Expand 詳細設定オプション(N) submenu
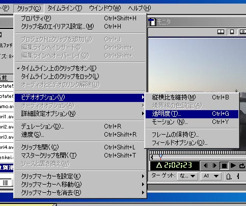The width and height of the screenshot is (246, 206). (80, 114)
